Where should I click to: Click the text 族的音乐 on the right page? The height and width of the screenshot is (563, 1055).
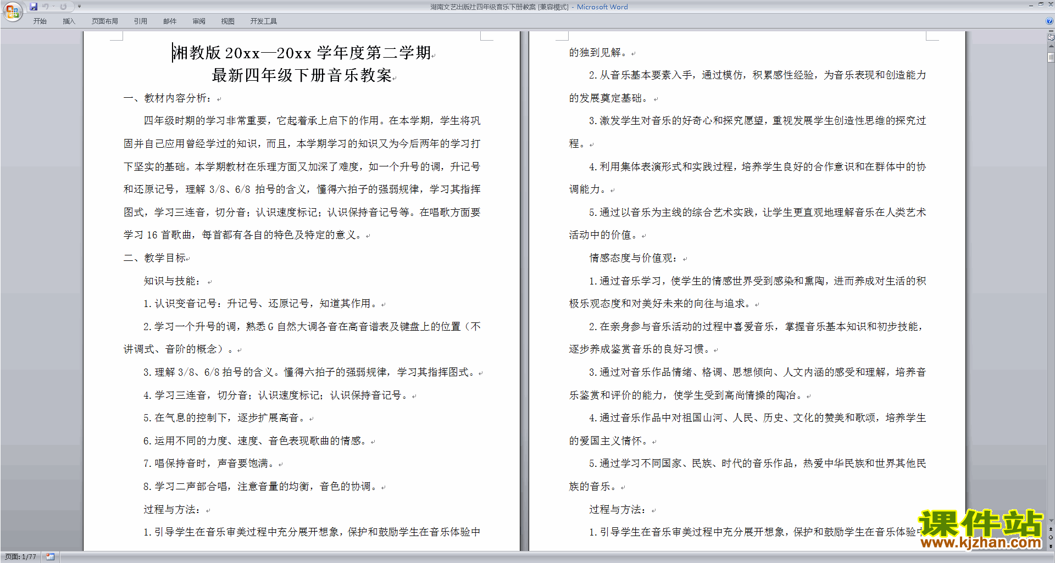[x=593, y=487]
